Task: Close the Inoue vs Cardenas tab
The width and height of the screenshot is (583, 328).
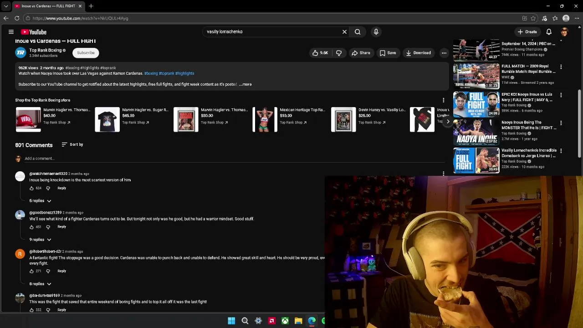Action: tap(80, 6)
